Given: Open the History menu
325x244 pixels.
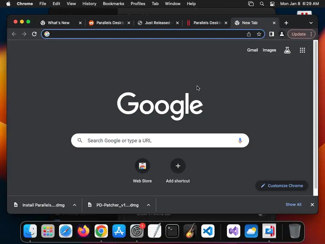Looking at the screenshot, I should 89,4.
